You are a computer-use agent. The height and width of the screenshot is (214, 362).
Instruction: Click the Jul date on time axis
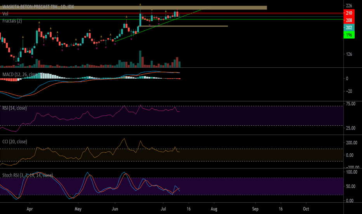tap(163, 209)
